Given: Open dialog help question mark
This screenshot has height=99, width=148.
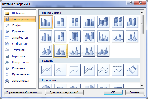Looking at the screenshot, I should click(x=131, y=3).
